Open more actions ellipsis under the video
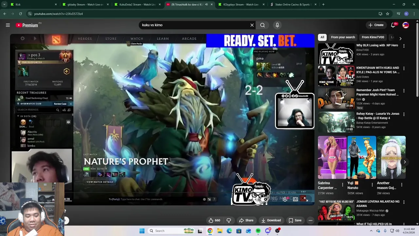Screen dimensions: 419x236 point(310,220)
